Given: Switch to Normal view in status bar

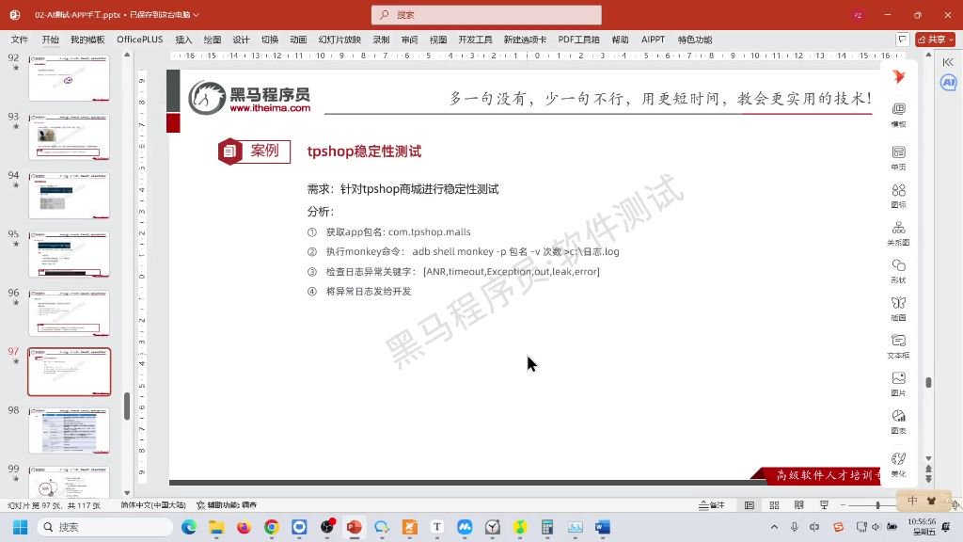Looking at the screenshot, I should point(750,505).
